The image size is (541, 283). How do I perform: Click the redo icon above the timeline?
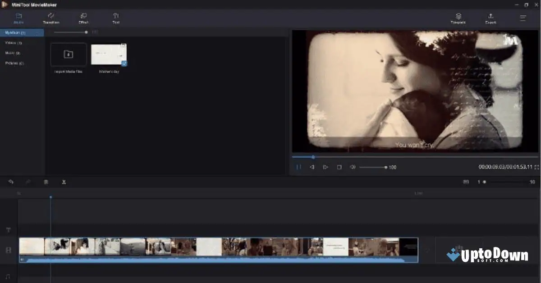28,182
